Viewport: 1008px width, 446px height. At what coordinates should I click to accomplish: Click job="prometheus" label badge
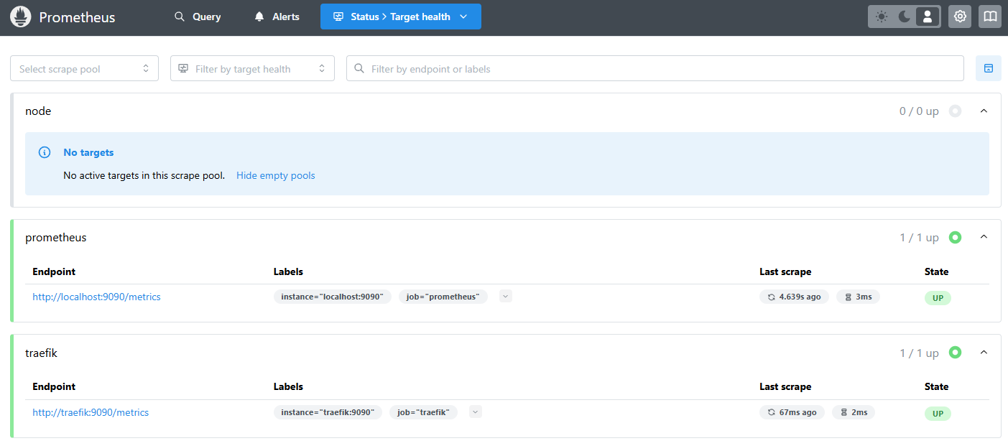pos(443,297)
